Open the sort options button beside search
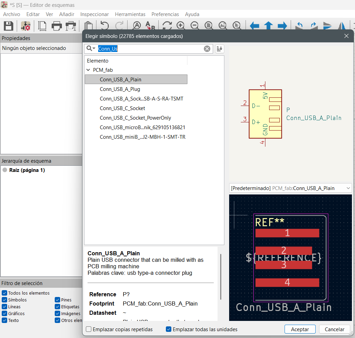This screenshot has width=355, height=338. [219, 49]
